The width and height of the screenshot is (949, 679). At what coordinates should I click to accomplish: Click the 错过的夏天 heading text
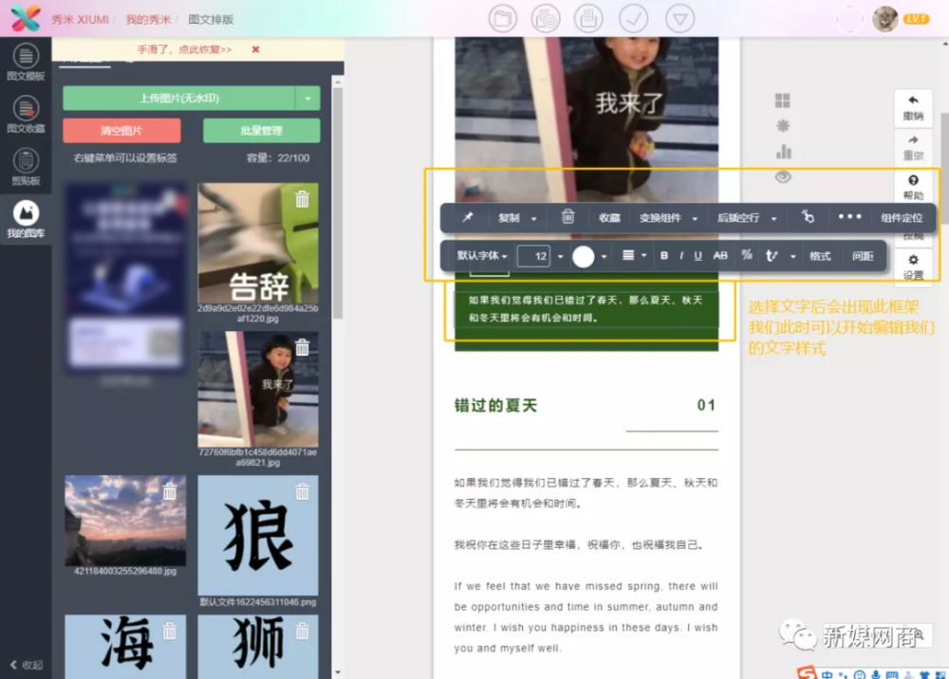(495, 405)
